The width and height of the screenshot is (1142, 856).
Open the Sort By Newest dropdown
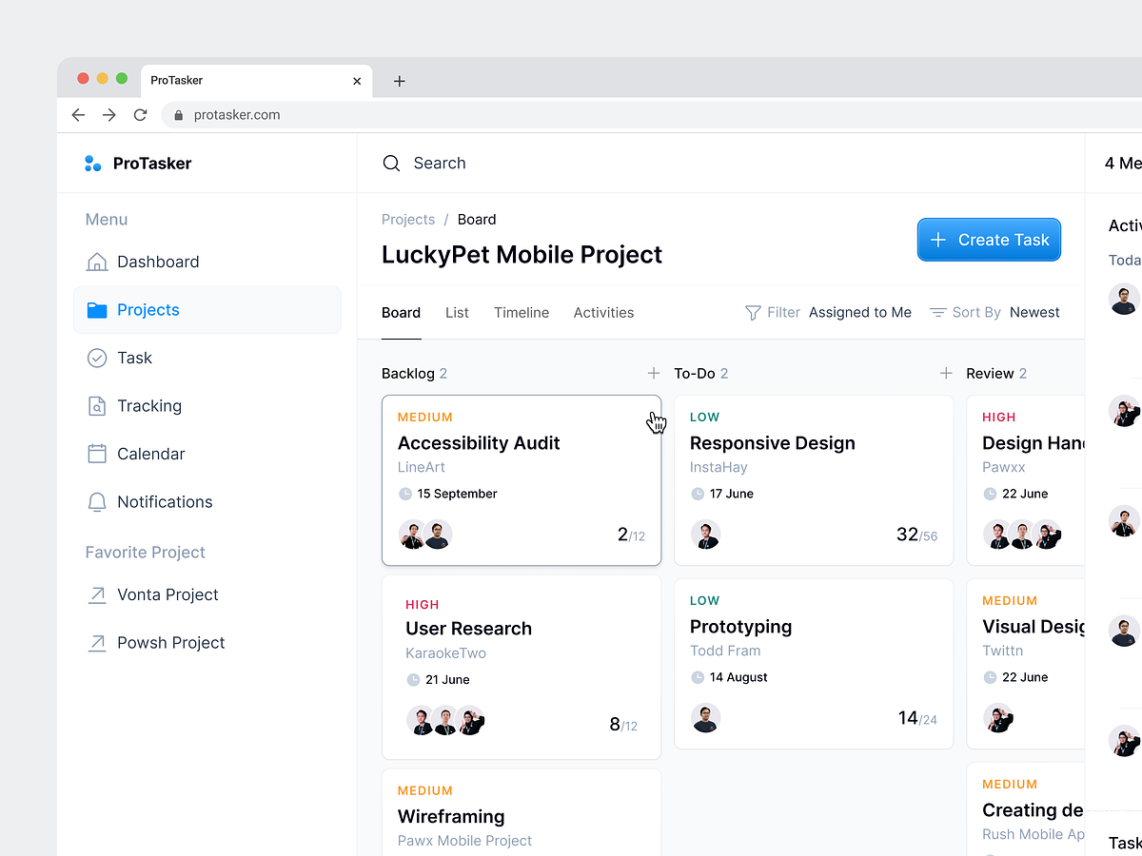994,313
